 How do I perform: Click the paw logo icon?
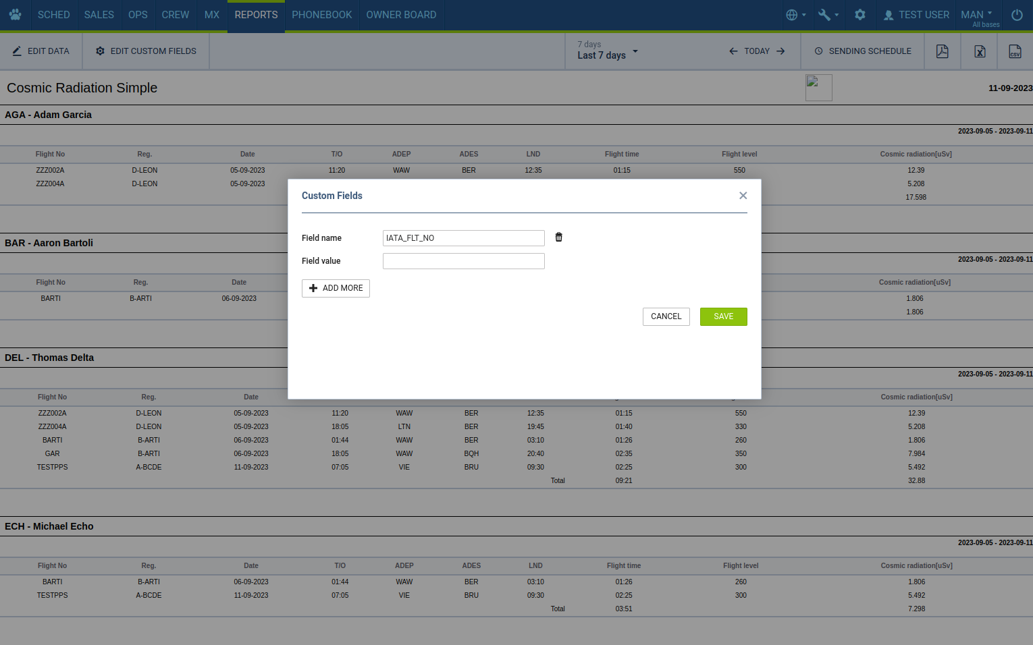tap(15, 15)
